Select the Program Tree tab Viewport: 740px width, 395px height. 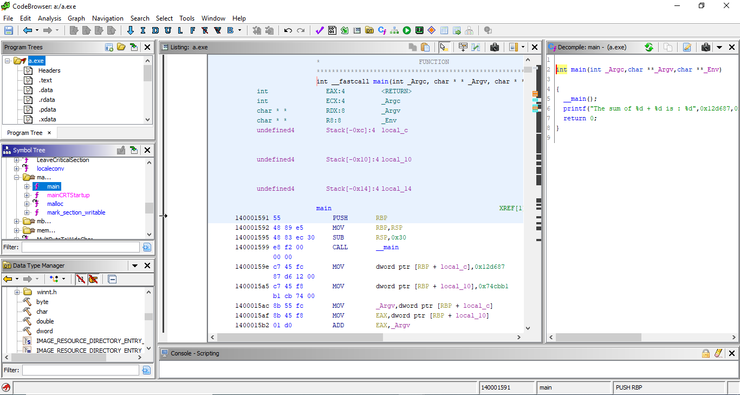24,133
